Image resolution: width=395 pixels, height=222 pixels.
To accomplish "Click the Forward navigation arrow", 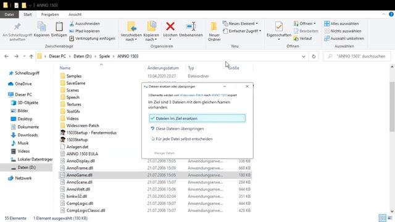I will click(17, 56).
